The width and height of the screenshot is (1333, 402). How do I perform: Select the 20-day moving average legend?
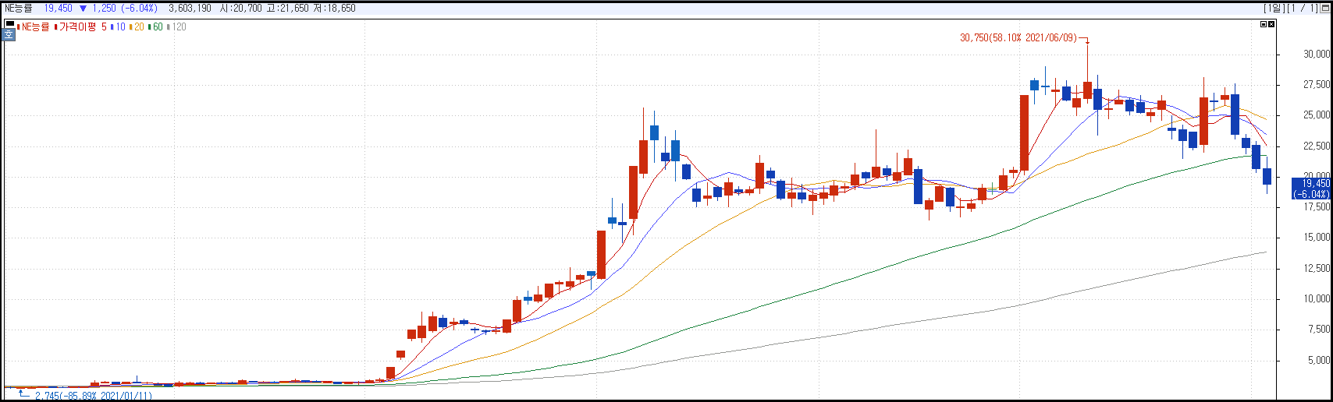[137, 26]
